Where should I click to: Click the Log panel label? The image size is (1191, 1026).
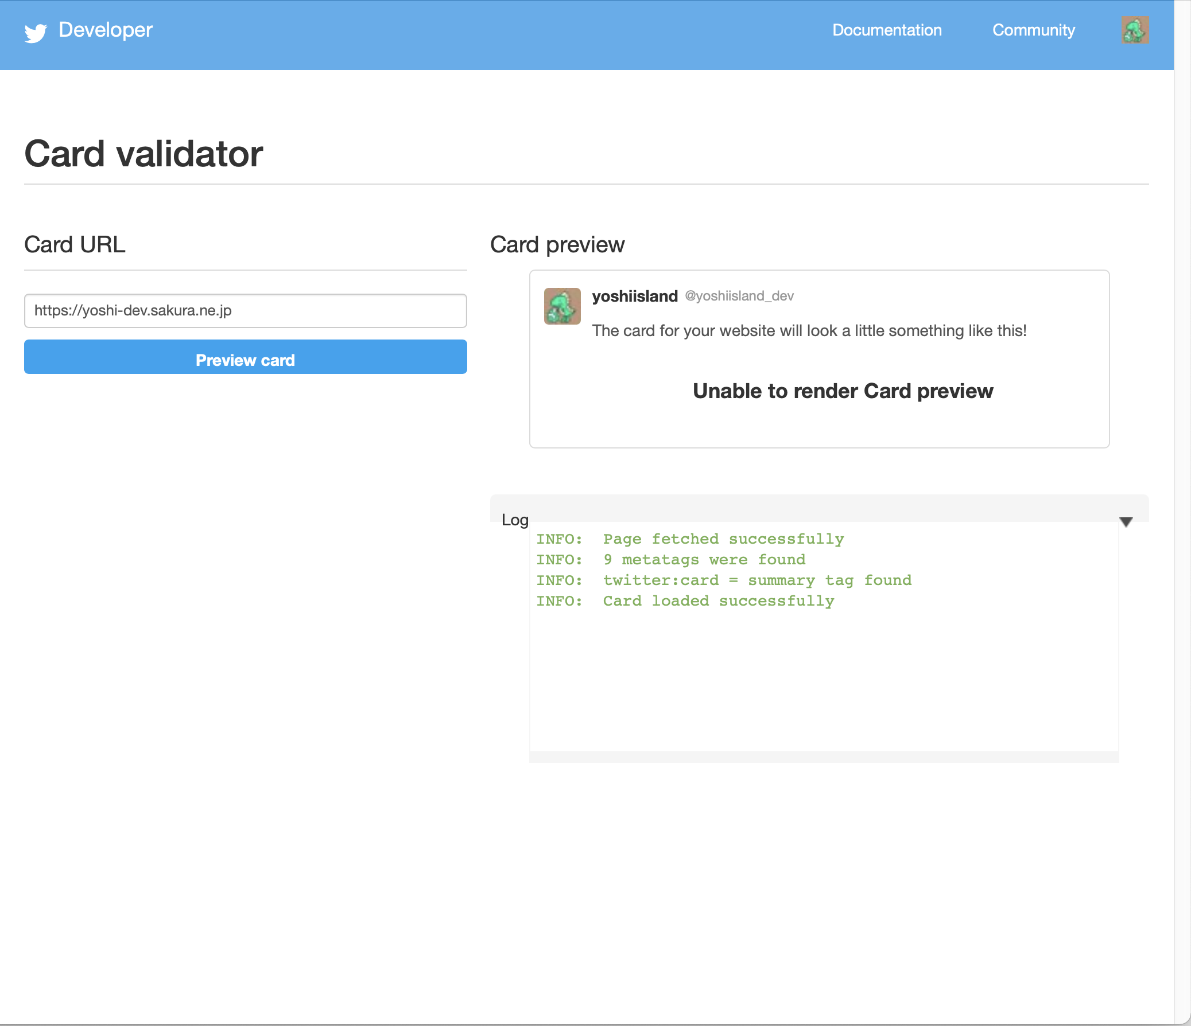point(515,520)
